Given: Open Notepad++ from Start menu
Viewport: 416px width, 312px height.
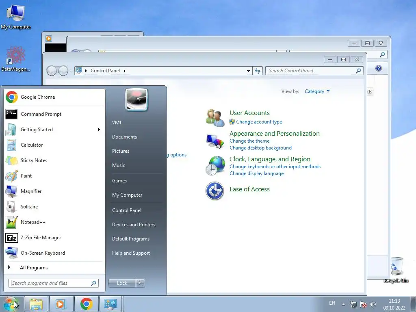Looking at the screenshot, I should coord(54,222).
